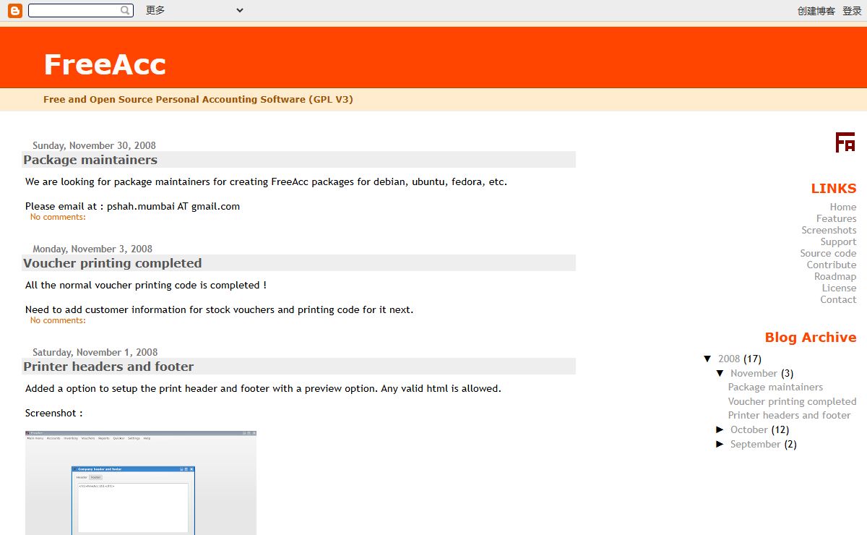Open Voucher printing completed in Blog Archive
The image size is (867, 535).
coord(792,401)
